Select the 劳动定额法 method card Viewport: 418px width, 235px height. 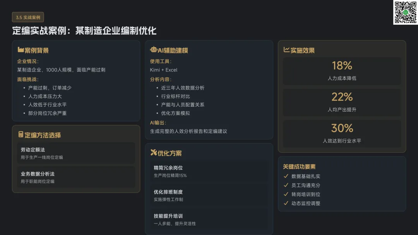[x=76, y=153]
